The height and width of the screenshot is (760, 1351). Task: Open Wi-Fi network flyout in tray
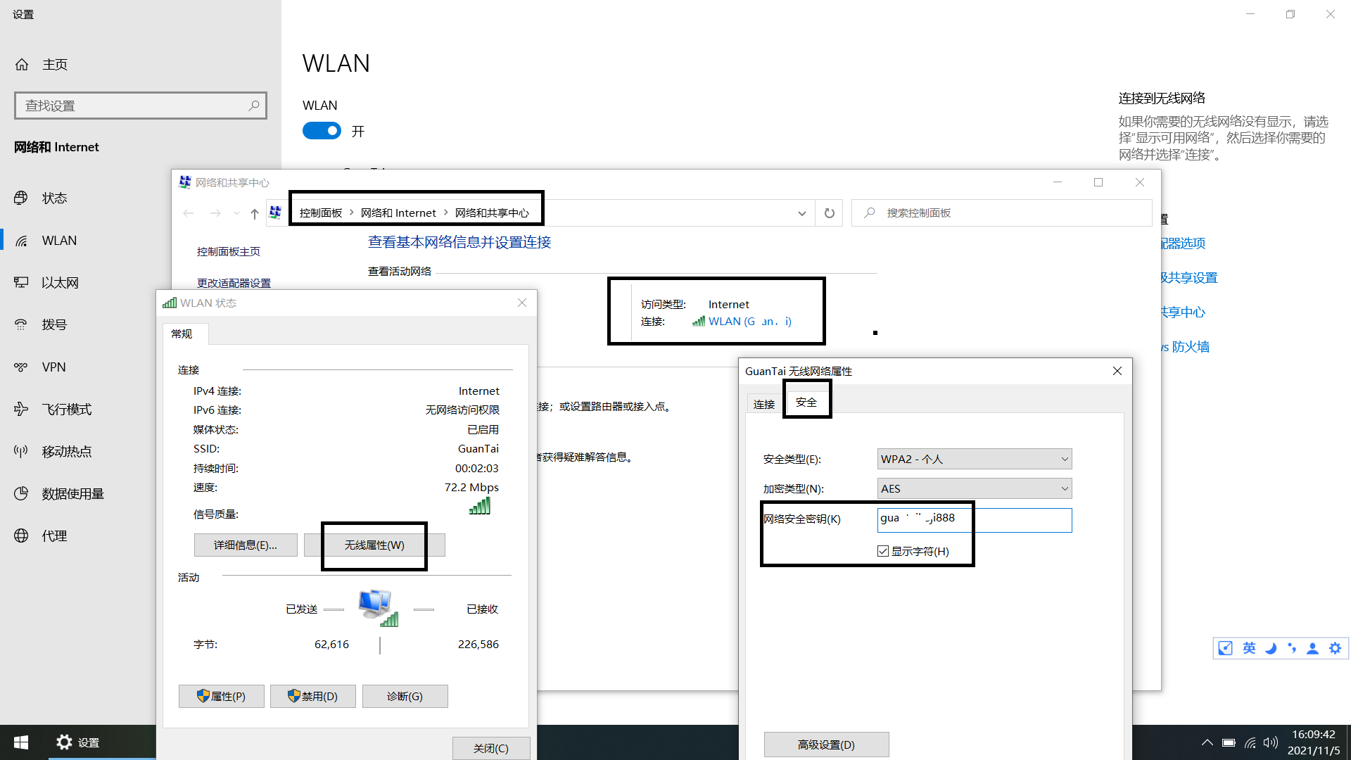(x=1250, y=742)
